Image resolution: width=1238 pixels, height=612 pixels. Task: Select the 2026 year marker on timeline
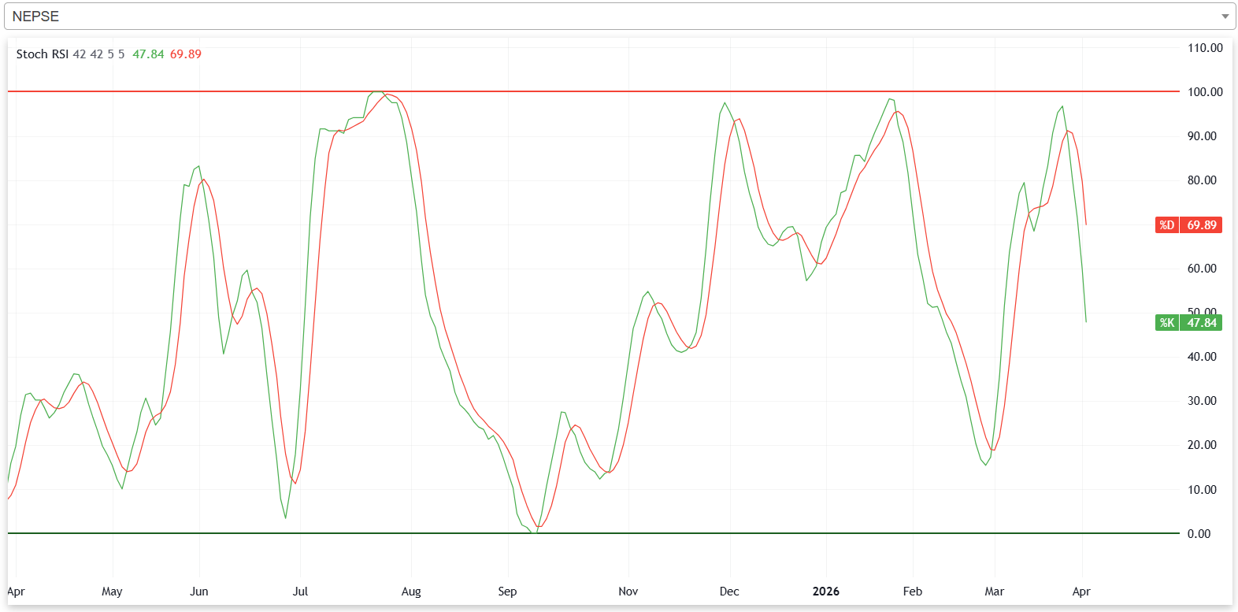pos(825,592)
